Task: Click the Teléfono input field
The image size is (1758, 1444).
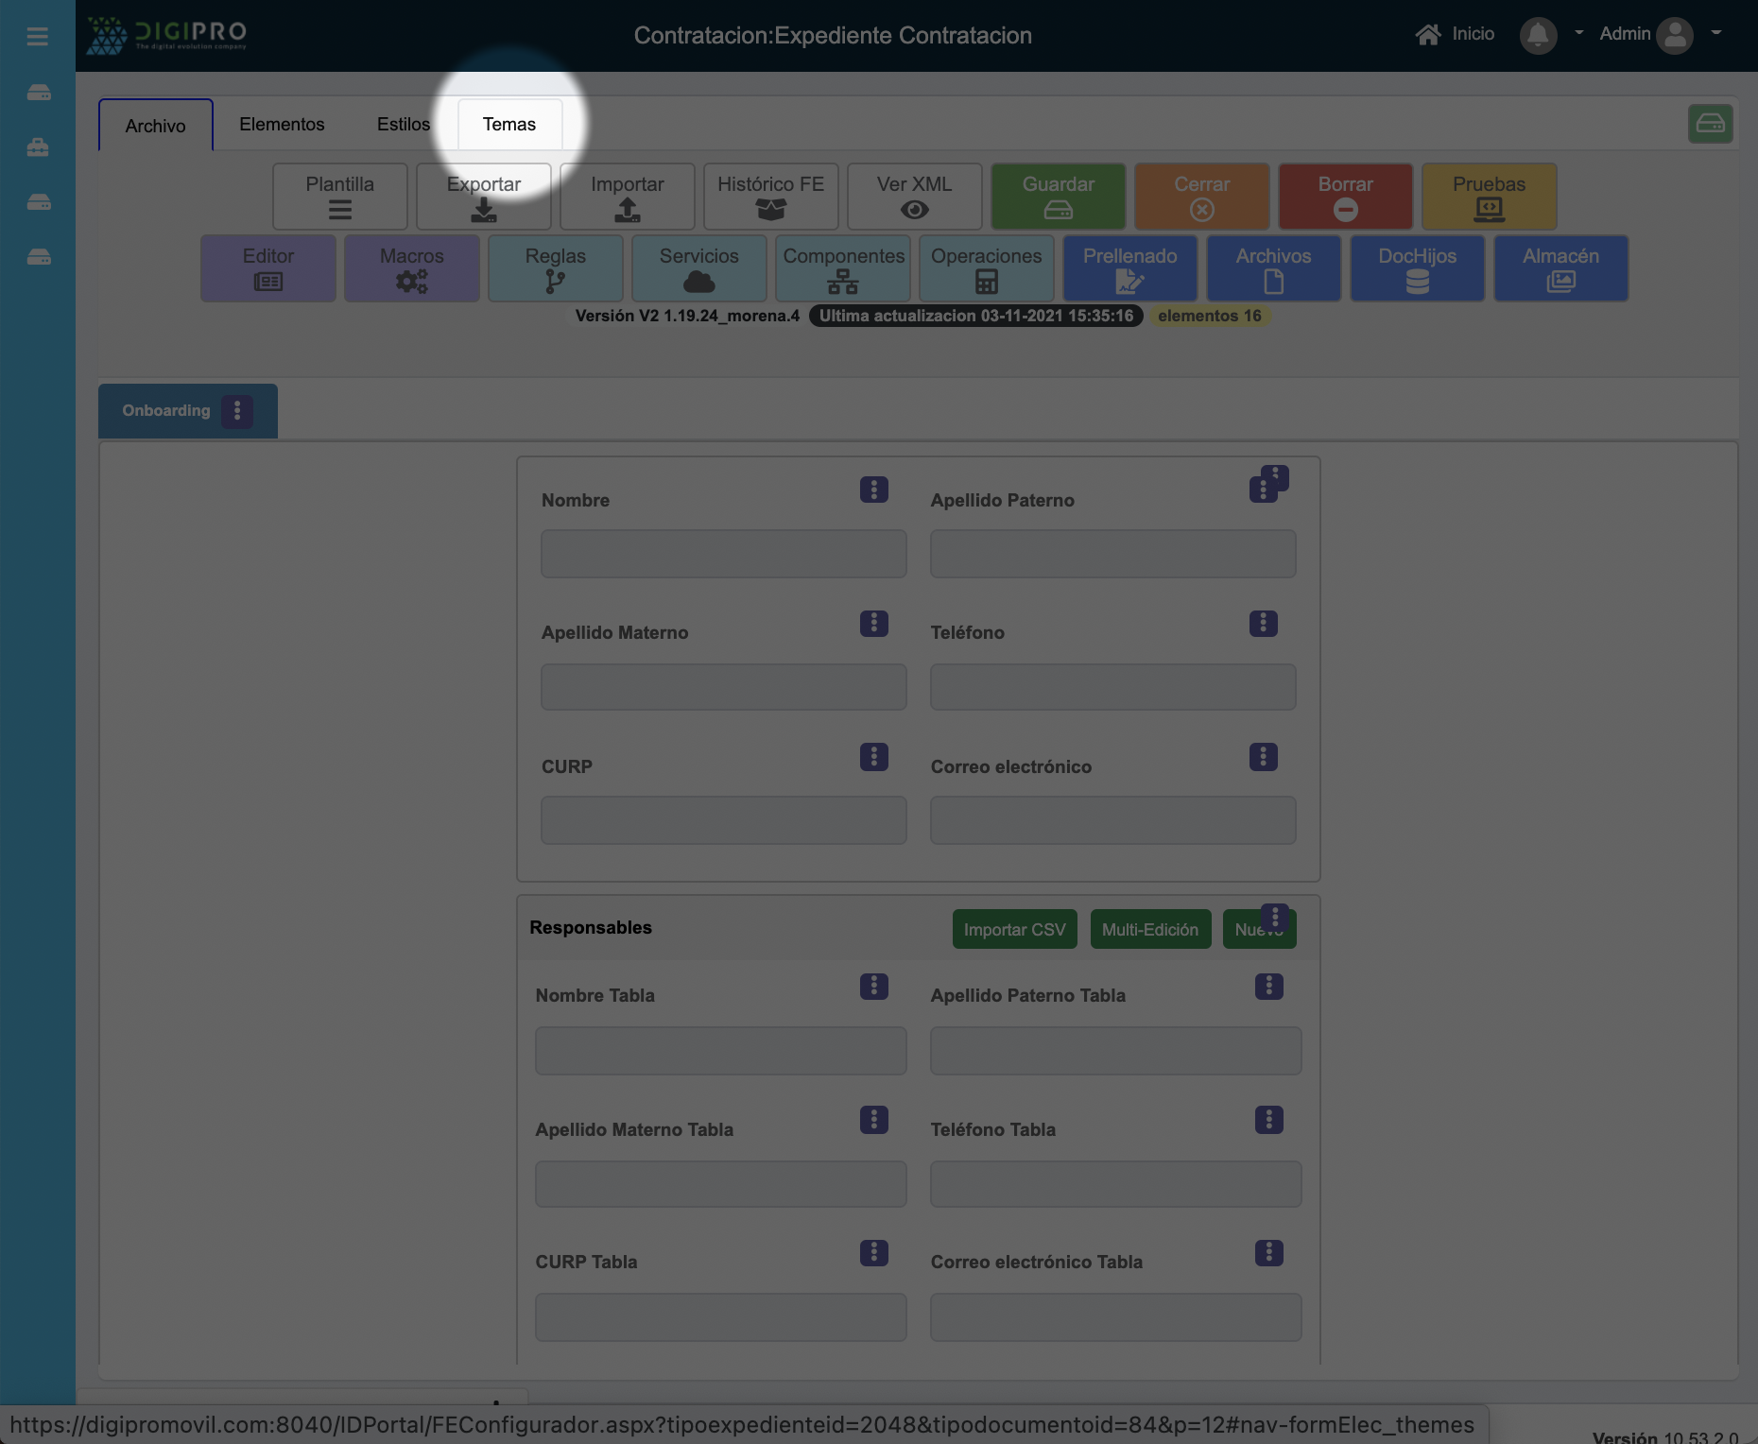Action: (1112, 687)
